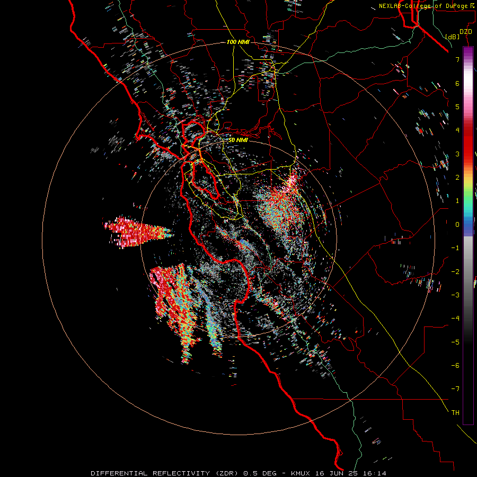Click the "100 NMI" range ring label
Screen dimensions: 477x477
[x=238, y=42]
